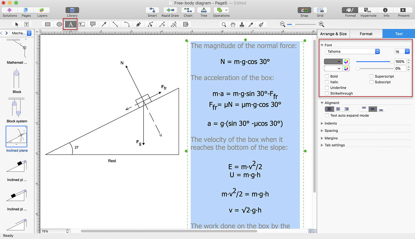
Task: Click the Zoom magnifier tool
Action: 224,24
